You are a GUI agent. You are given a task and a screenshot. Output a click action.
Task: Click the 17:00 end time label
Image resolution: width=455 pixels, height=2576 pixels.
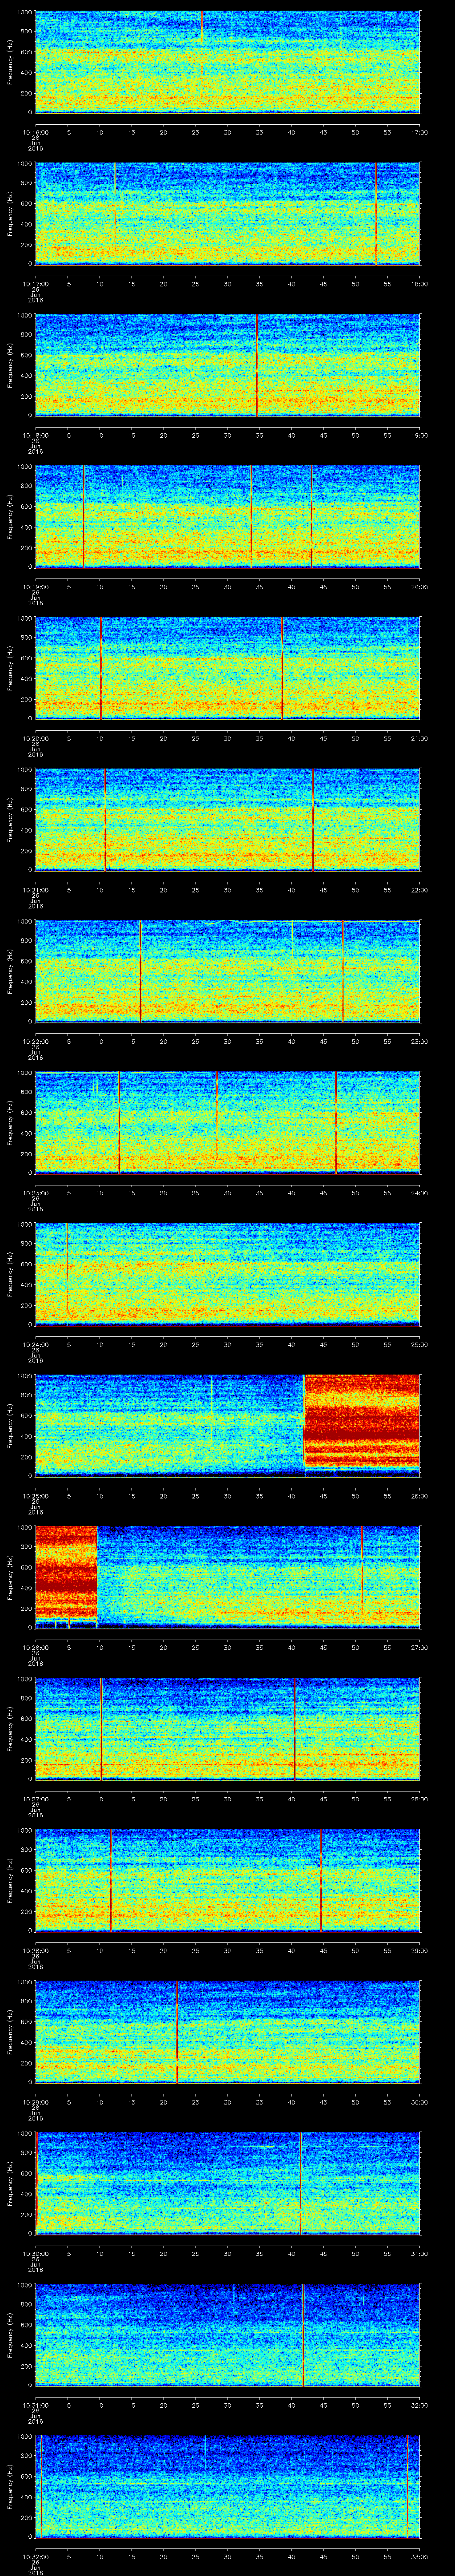(x=419, y=131)
